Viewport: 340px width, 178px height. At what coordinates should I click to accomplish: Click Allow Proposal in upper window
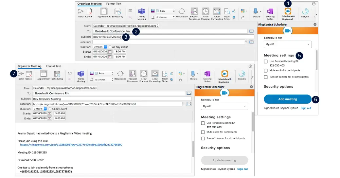(206, 14)
